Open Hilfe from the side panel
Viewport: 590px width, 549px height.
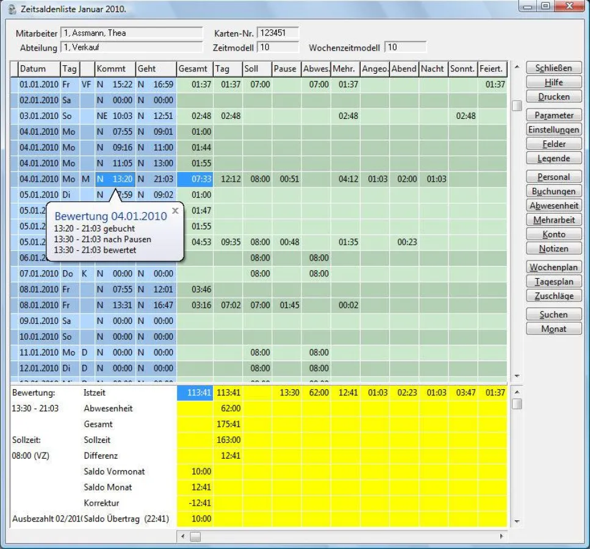click(553, 82)
